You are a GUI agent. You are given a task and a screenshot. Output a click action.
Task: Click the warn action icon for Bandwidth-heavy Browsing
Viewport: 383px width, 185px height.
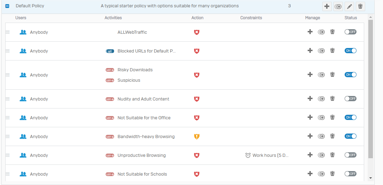click(197, 136)
